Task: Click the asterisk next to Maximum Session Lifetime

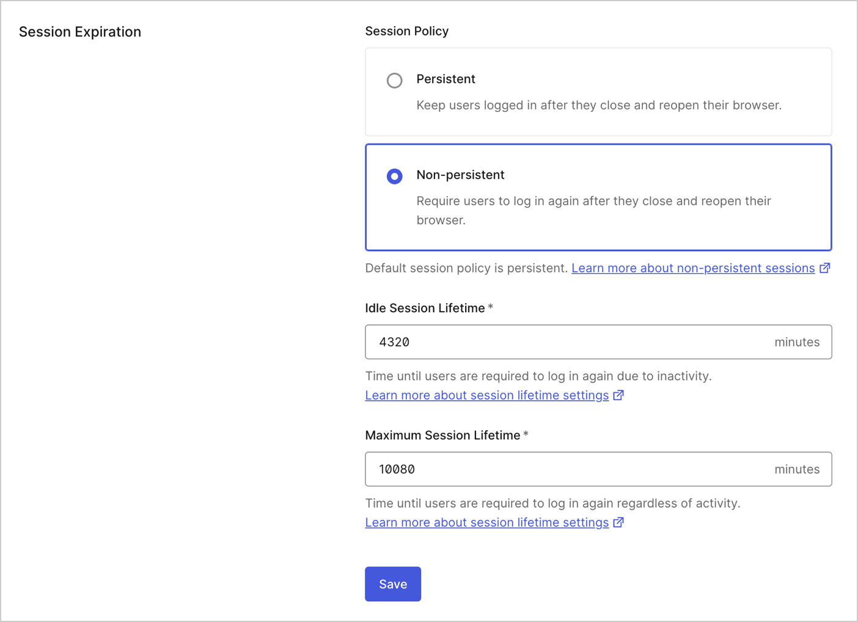Action: pyautogui.click(x=526, y=434)
